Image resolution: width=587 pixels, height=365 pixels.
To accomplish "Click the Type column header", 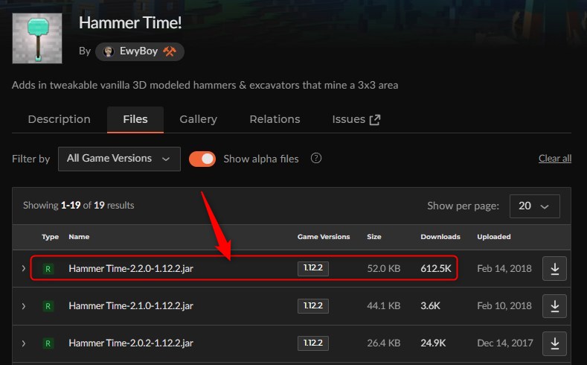I will (50, 237).
